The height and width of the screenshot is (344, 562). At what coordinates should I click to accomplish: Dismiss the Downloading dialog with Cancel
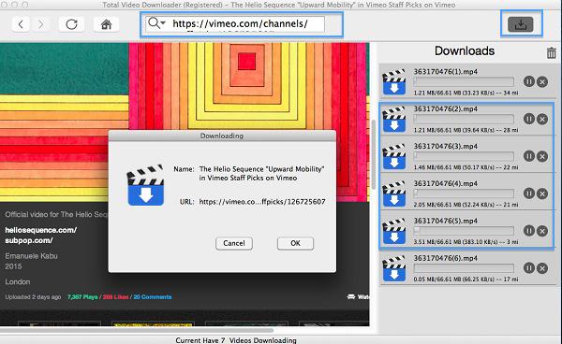coord(234,243)
